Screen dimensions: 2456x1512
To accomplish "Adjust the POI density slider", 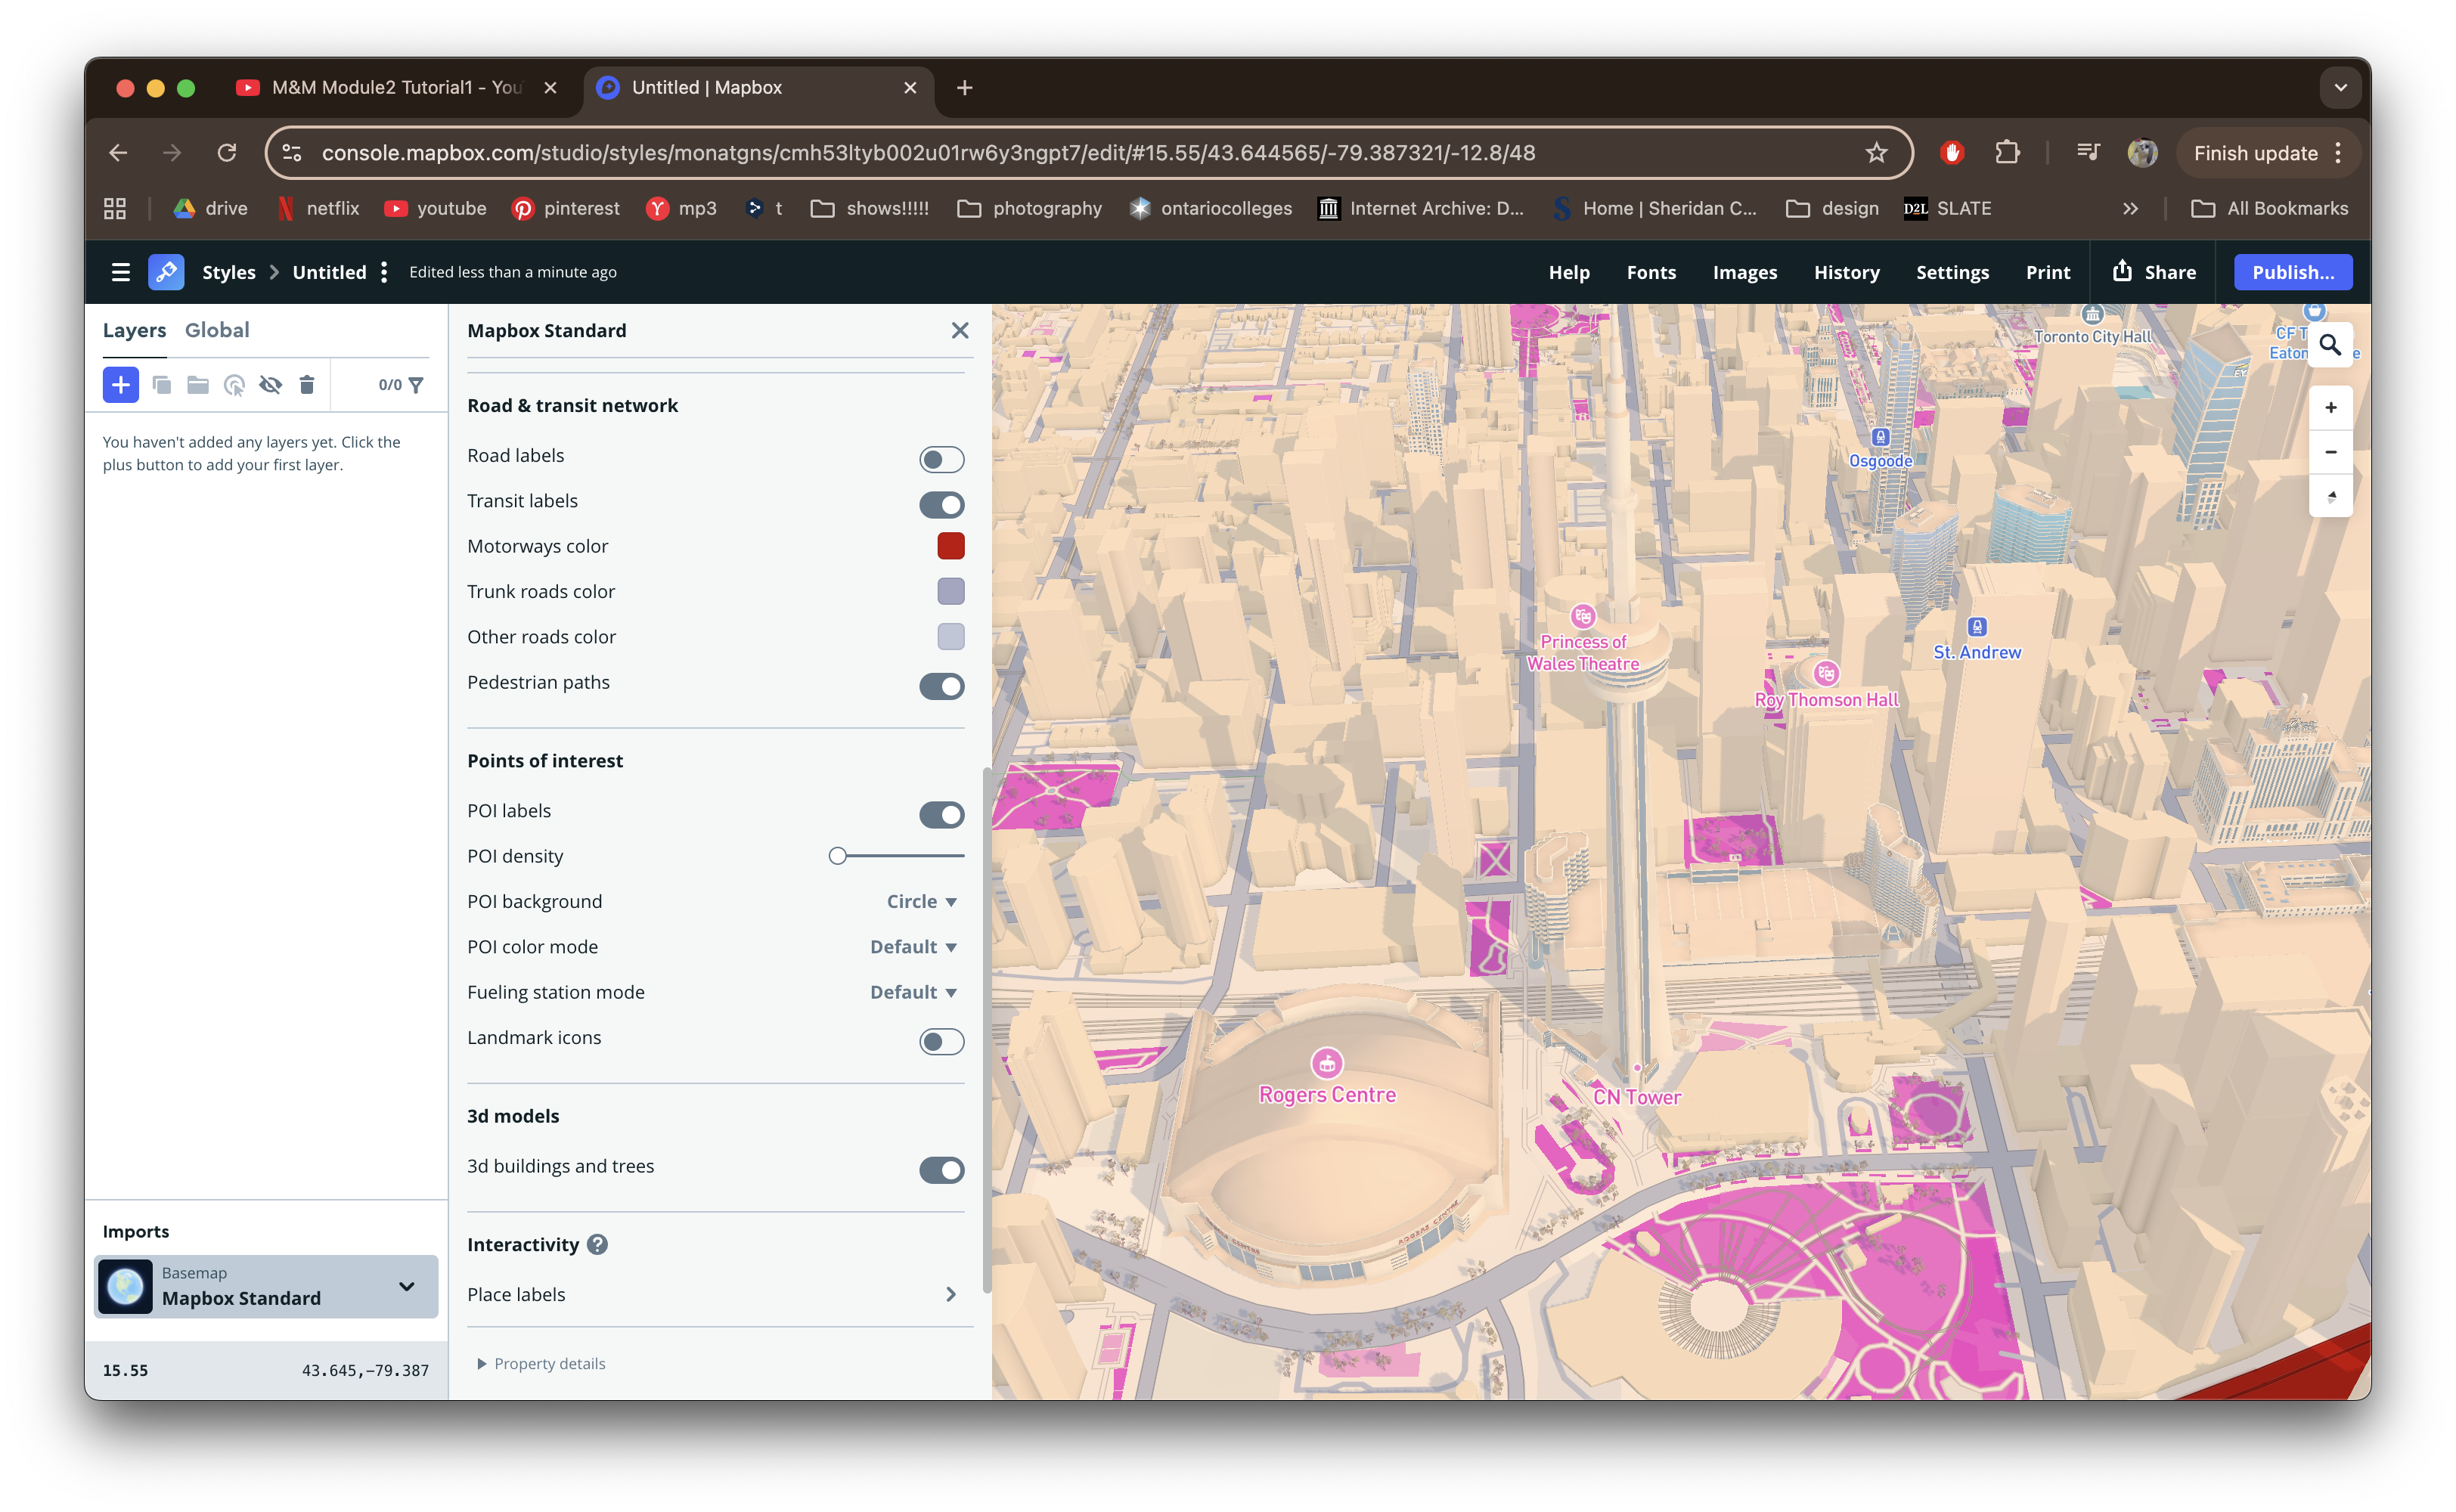I will (x=839, y=856).
